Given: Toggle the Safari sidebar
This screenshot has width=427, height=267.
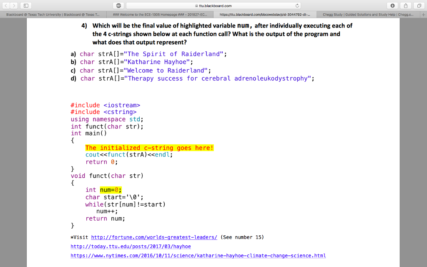Looking at the screenshot, I should coord(26,5).
